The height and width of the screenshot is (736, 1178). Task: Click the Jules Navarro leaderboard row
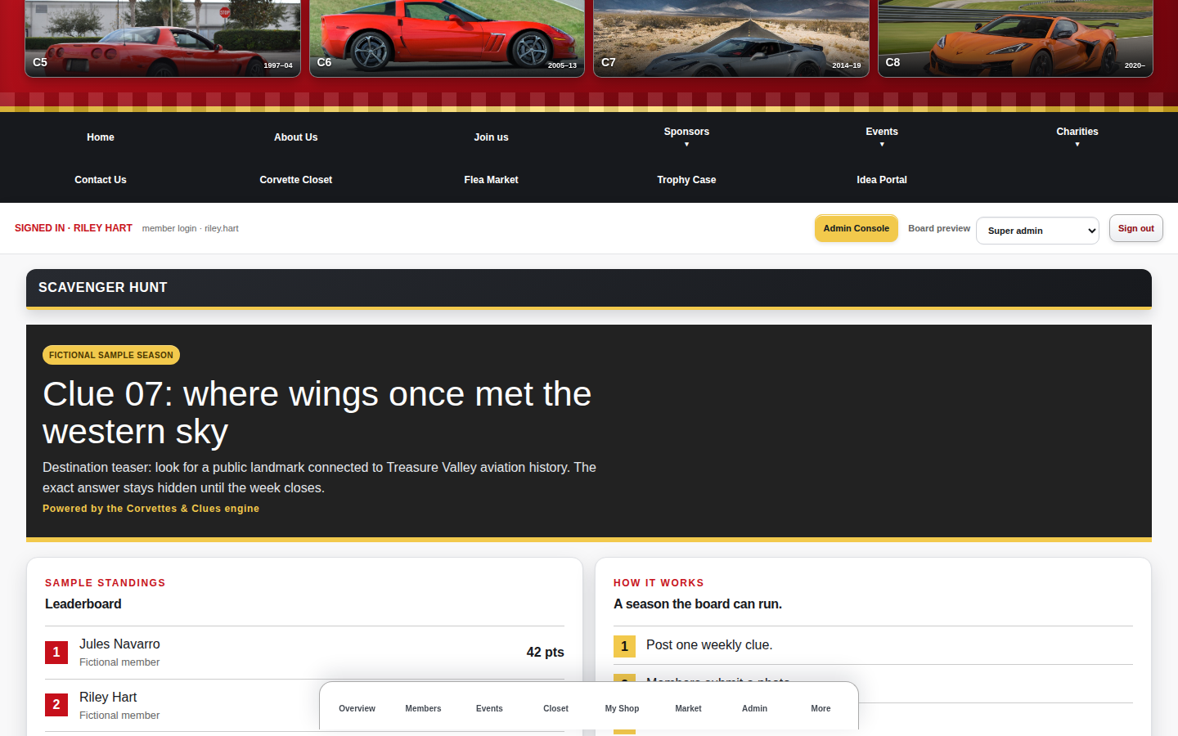tap(304, 653)
